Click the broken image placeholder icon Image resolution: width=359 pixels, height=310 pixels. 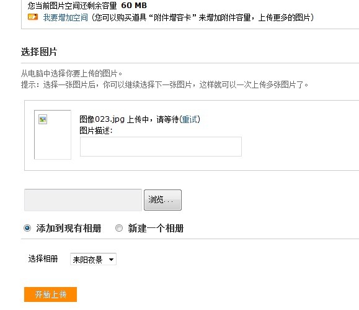coord(43,119)
